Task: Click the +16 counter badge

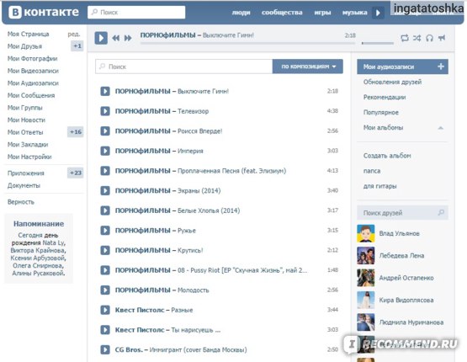Action: pos(76,131)
